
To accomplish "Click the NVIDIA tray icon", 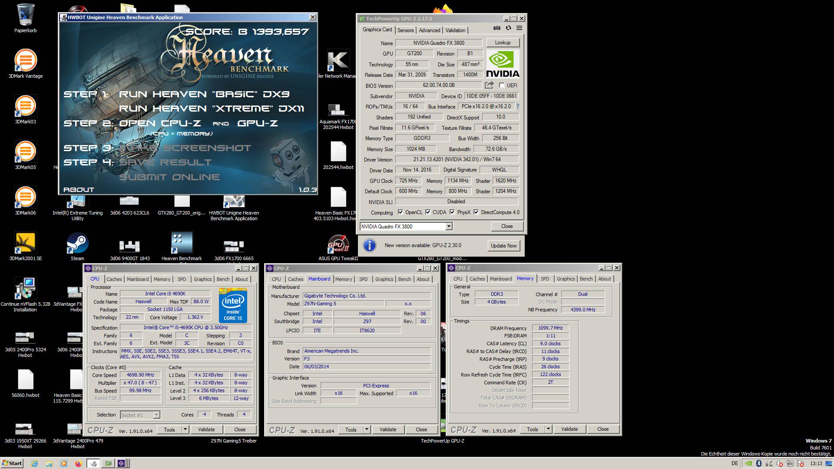I will click(x=748, y=463).
